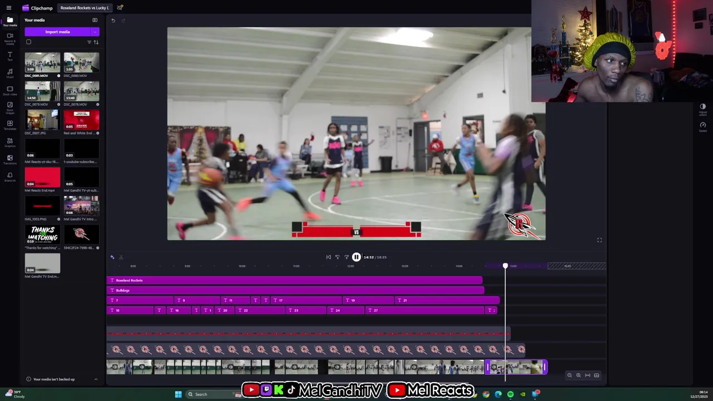Select the highlighted video clip at timeline end
Image resolution: width=713 pixels, height=401 pixels.
[x=516, y=367]
